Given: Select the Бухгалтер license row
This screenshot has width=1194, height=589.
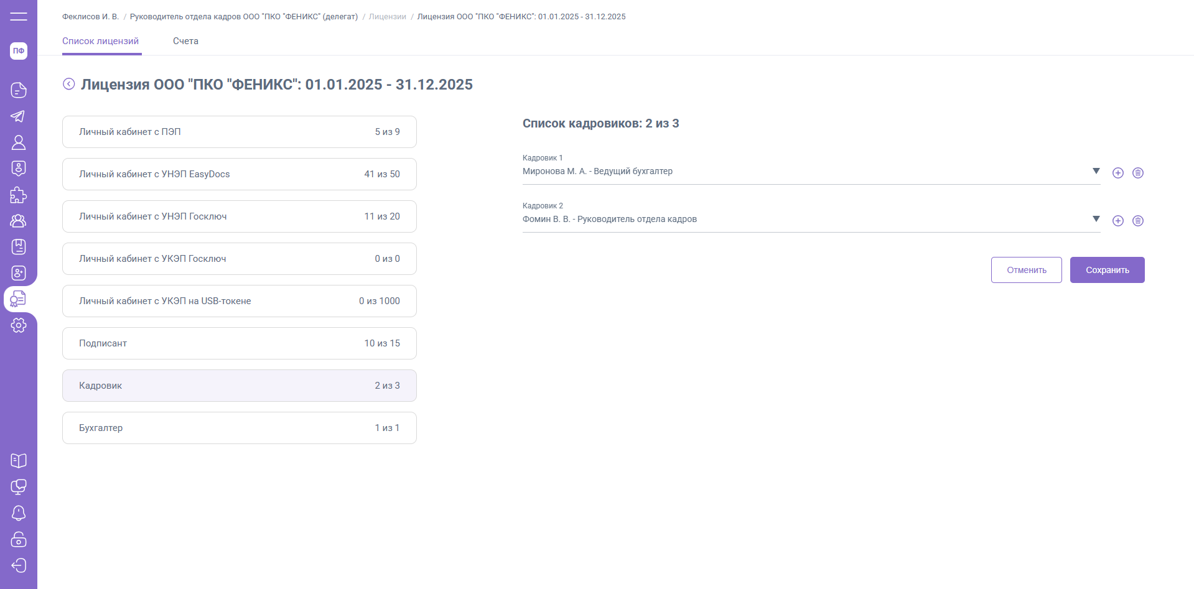Looking at the screenshot, I should click(x=240, y=428).
